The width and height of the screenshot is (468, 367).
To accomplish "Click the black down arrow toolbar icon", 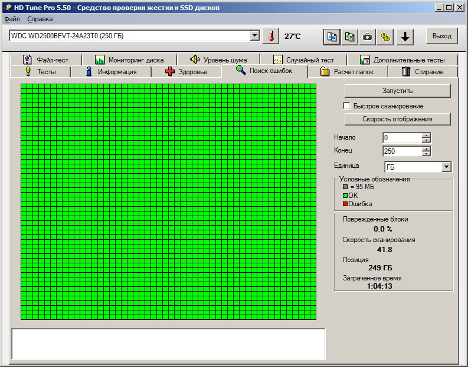I will pyautogui.click(x=405, y=37).
